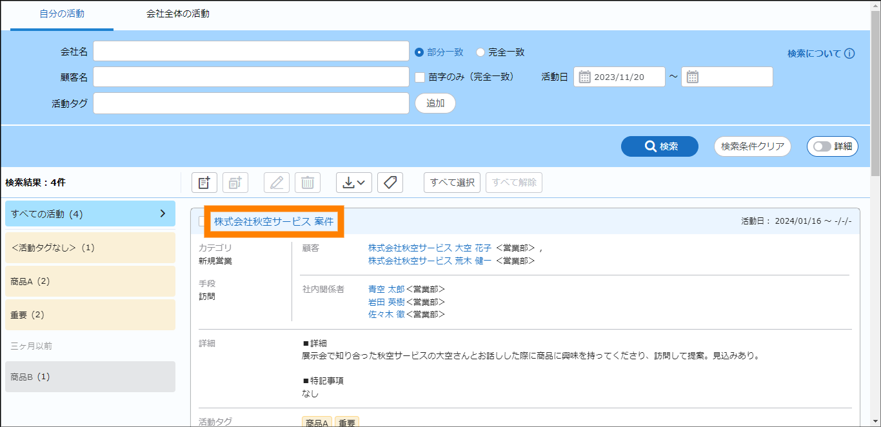The height and width of the screenshot is (427, 881).
Task: Select the 商品A (2) tag filter
Action: tap(90, 281)
